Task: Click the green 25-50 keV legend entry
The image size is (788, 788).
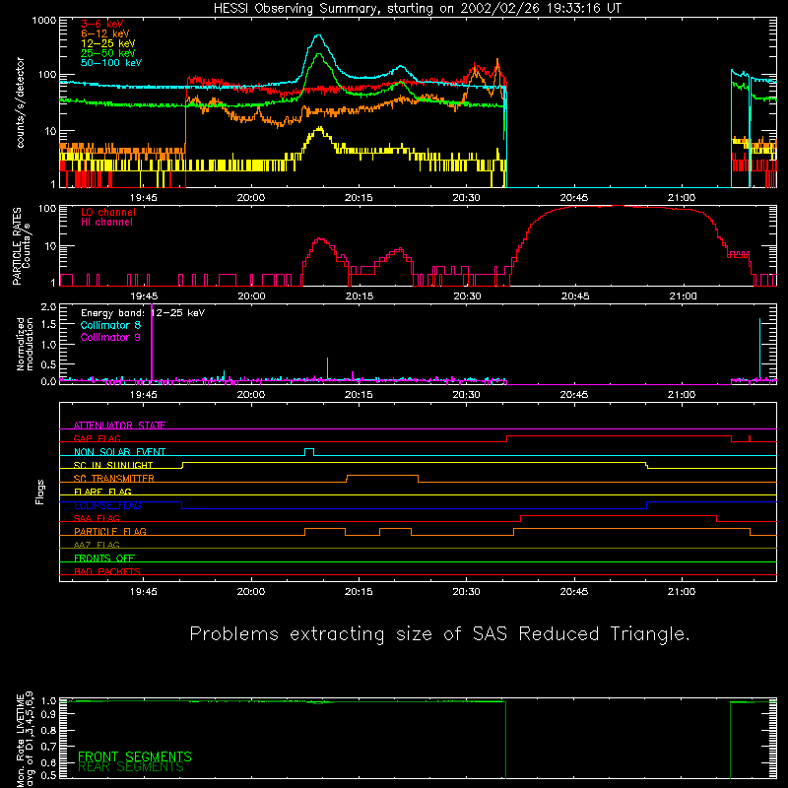Action: pos(108,53)
